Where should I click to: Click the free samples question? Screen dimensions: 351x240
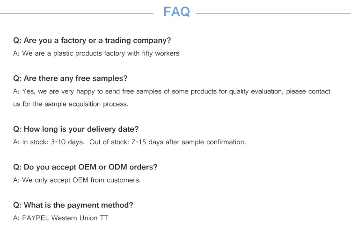[70, 78]
